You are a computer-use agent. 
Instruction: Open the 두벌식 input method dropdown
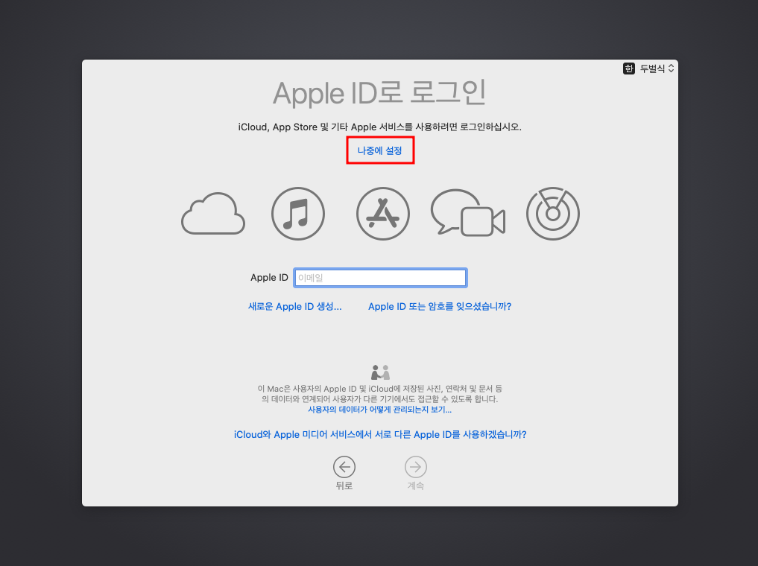657,69
